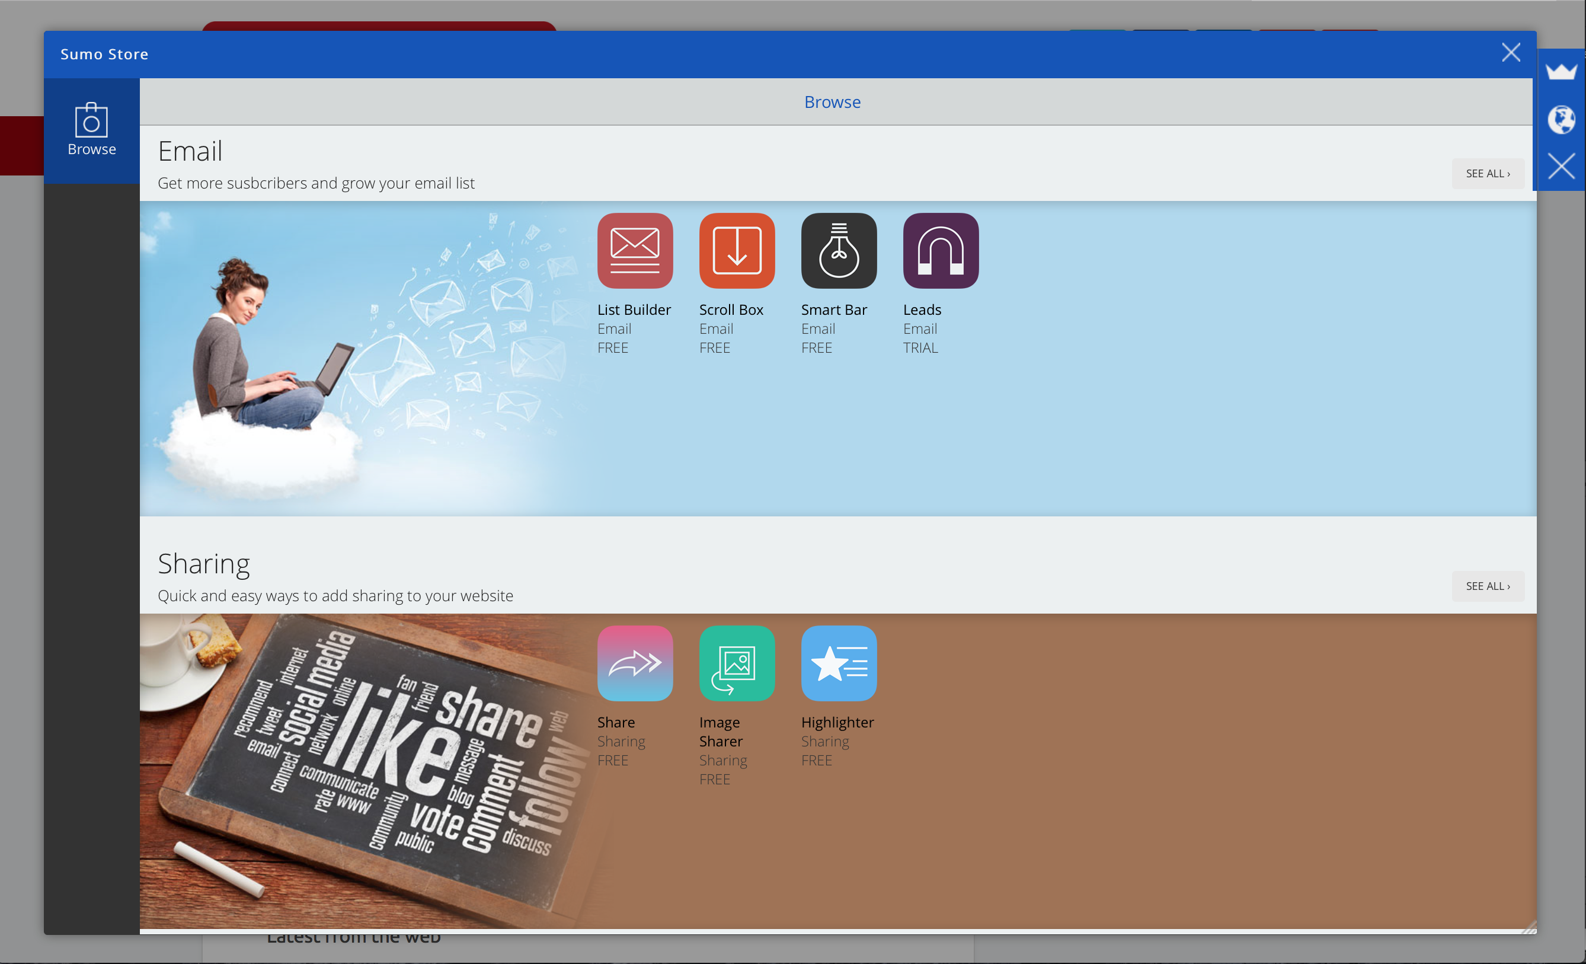Click the Highlighter text label

click(x=837, y=722)
